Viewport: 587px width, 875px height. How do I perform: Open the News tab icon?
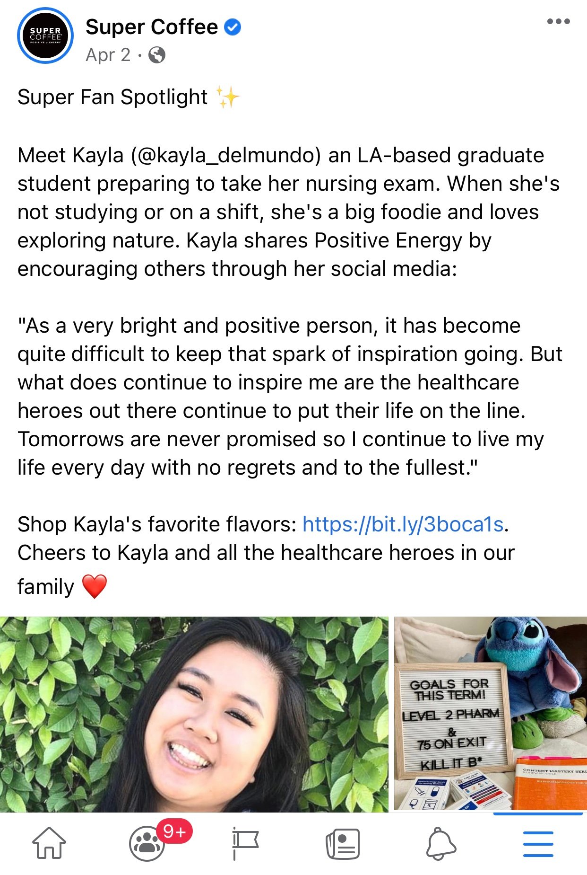pos(343,843)
